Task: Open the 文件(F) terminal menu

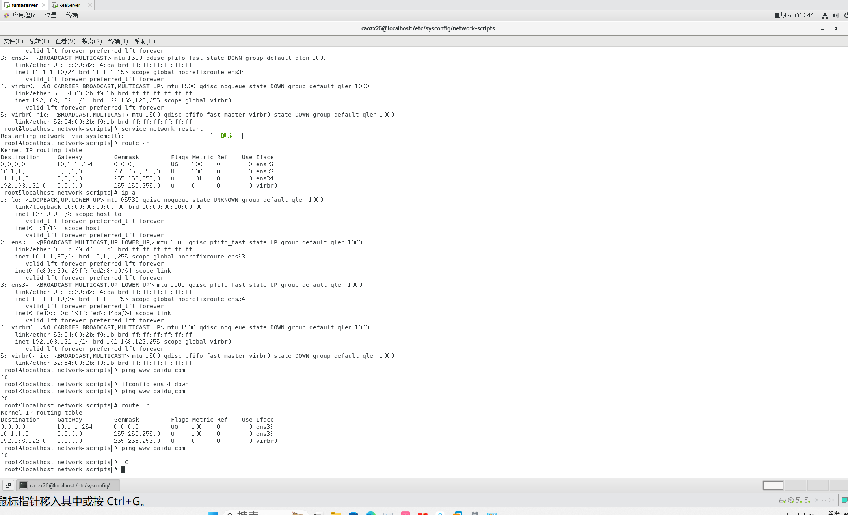Action: [13, 41]
